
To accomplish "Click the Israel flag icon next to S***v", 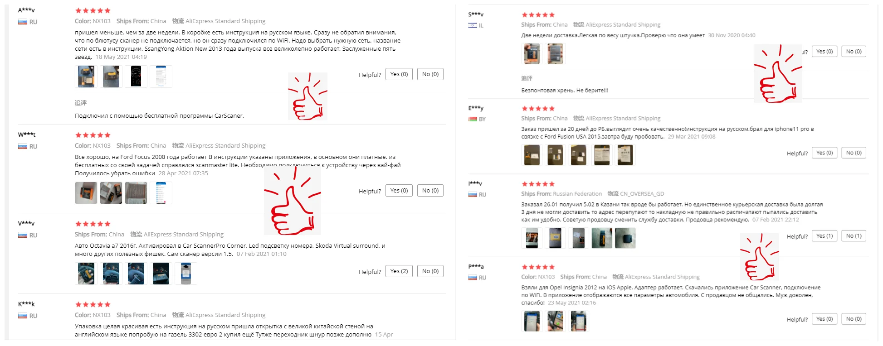I will 473,25.
